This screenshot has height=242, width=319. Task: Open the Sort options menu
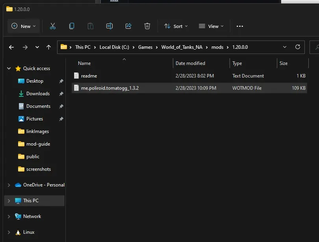[x=176, y=26]
